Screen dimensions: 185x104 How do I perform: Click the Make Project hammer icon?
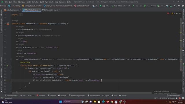pos(94,6)
